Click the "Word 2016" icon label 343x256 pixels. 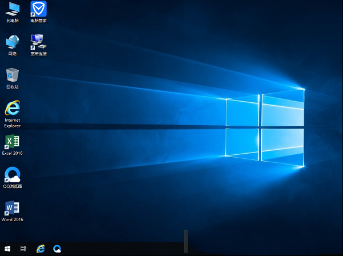(x=13, y=219)
